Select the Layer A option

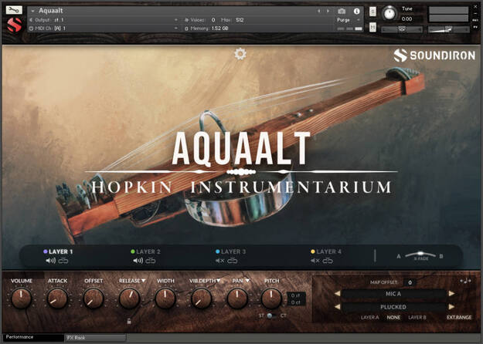[x=369, y=317]
